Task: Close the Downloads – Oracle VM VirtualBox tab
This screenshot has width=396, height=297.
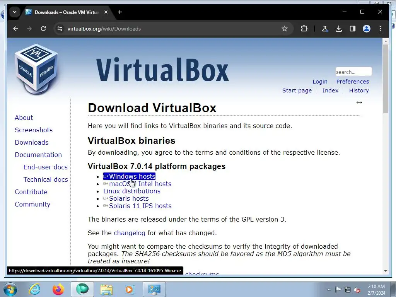Action: pyautogui.click(x=106, y=12)
